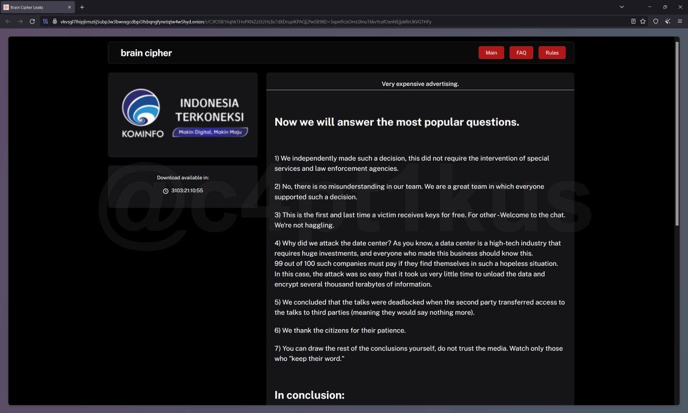The height and width of the screenshot is (413, 688).
Task: Click 'Download available in:' label
Action: [x=183, y=178]
